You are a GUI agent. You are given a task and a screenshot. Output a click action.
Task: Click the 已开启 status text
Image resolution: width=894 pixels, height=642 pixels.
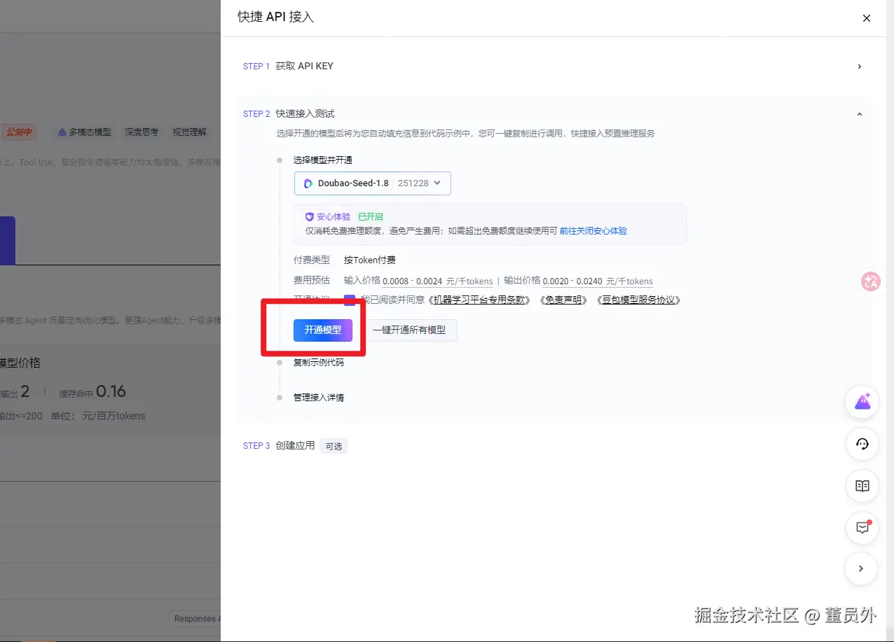[x=371, y=217]
